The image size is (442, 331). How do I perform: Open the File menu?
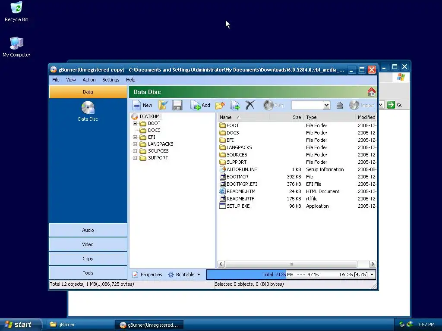pos(56,80)
